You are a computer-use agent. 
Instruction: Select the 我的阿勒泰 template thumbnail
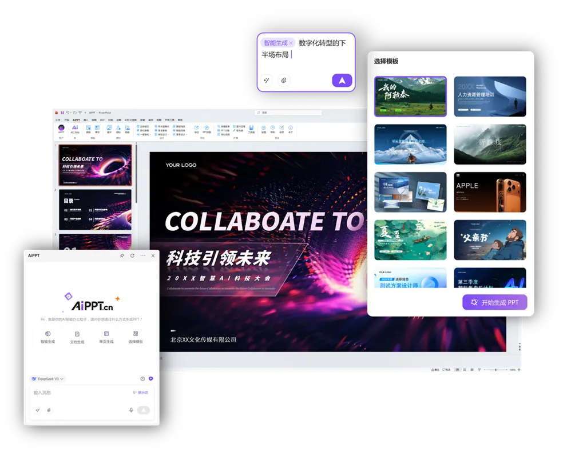410,97
